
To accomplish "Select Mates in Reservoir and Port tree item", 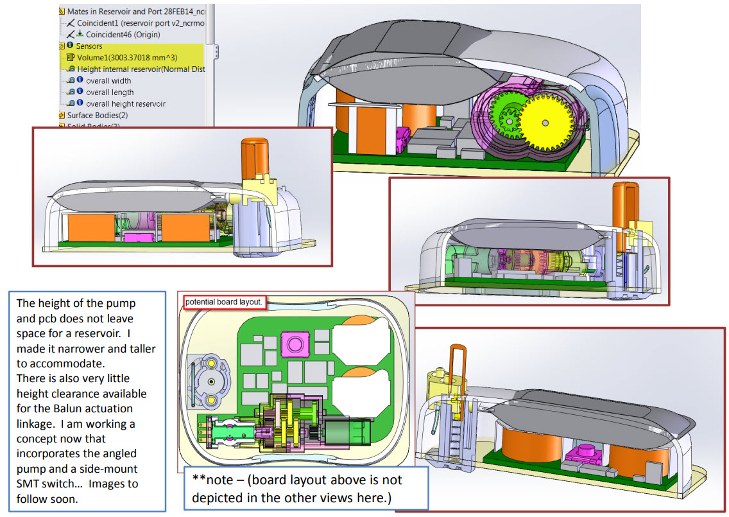I will pos(136,11).
